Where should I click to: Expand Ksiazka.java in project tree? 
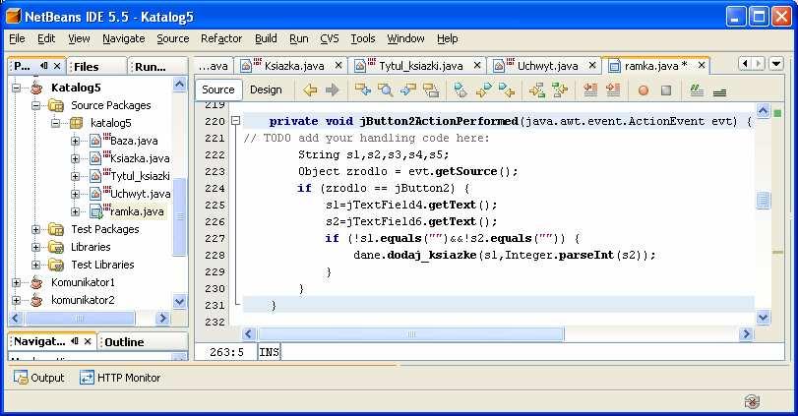coord(76,158)
